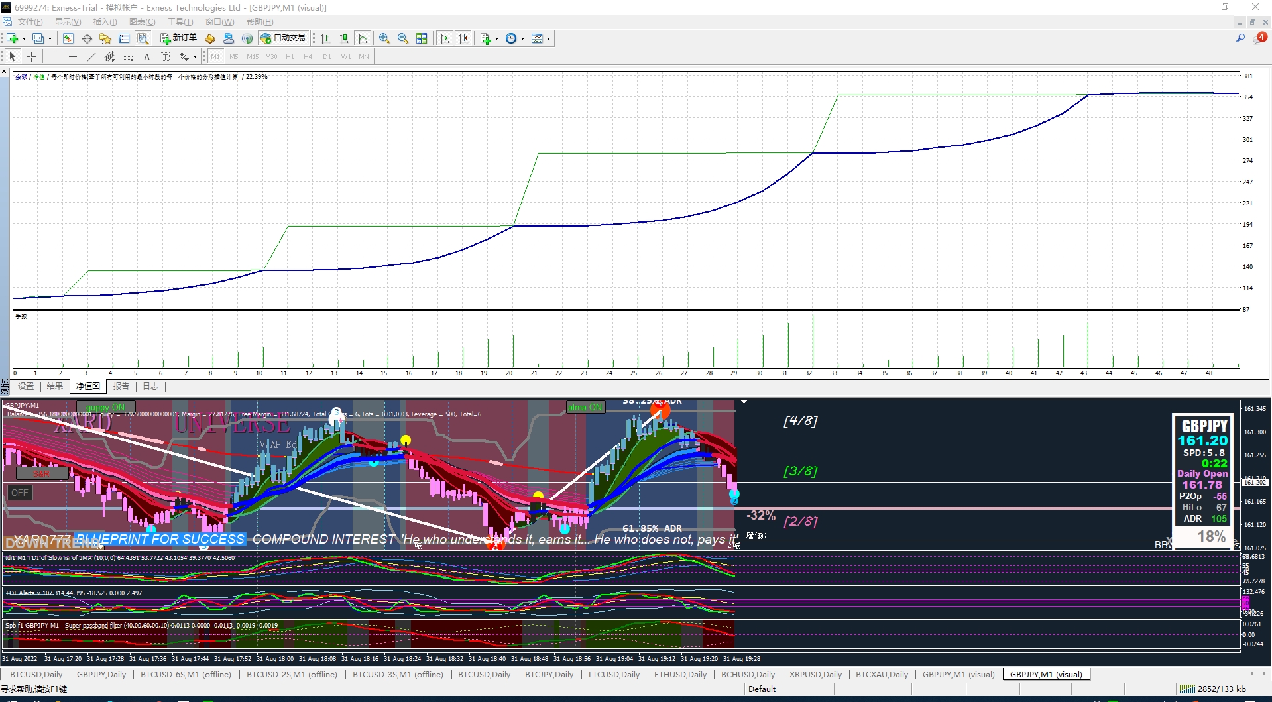Switch to the 报告 (Report) tab
This screenshot has height=702, width=1272.
pyautogui.click(x=121, y=386)
